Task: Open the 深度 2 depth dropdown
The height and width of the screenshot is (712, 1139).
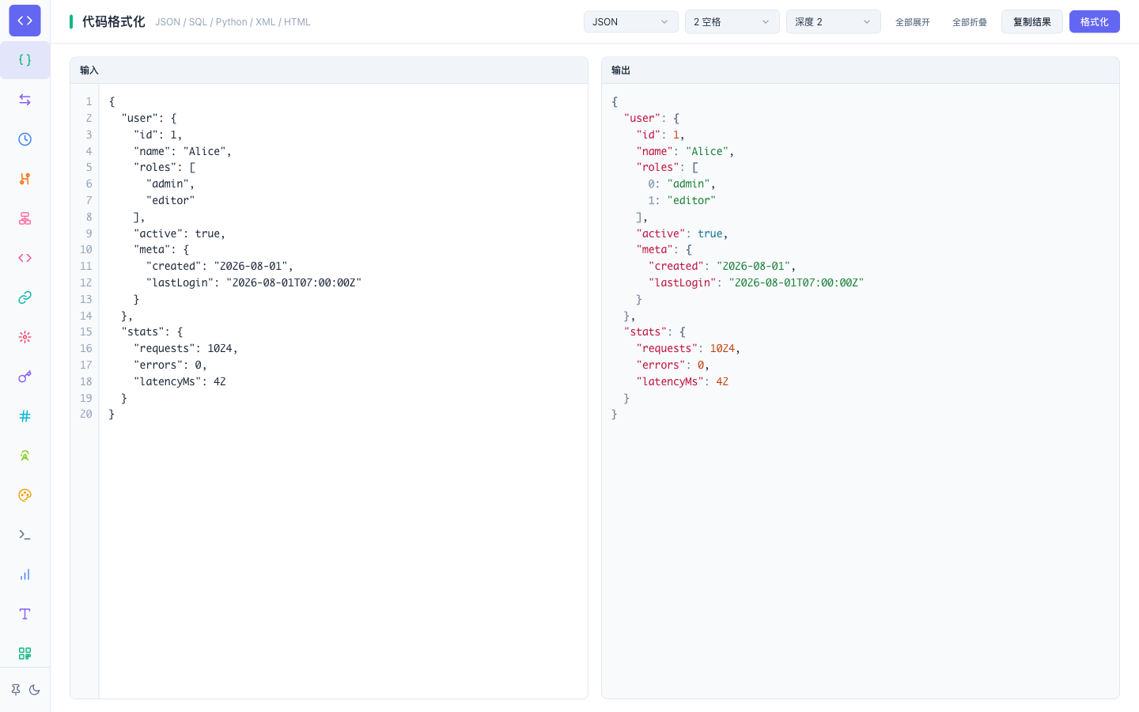Action: click(x=833, y=21)
